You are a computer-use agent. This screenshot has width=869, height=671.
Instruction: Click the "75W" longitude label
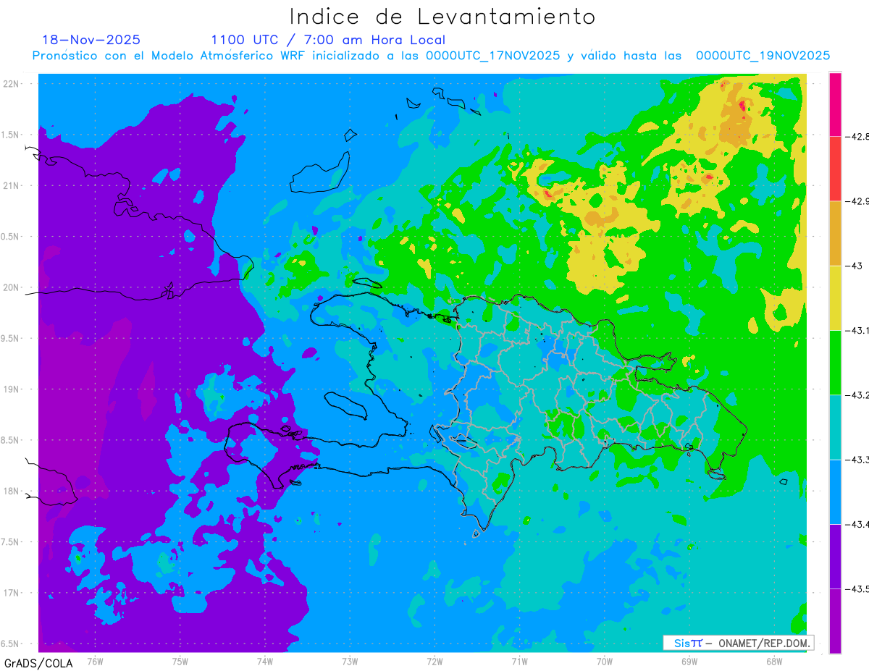[x=180, y=661]
